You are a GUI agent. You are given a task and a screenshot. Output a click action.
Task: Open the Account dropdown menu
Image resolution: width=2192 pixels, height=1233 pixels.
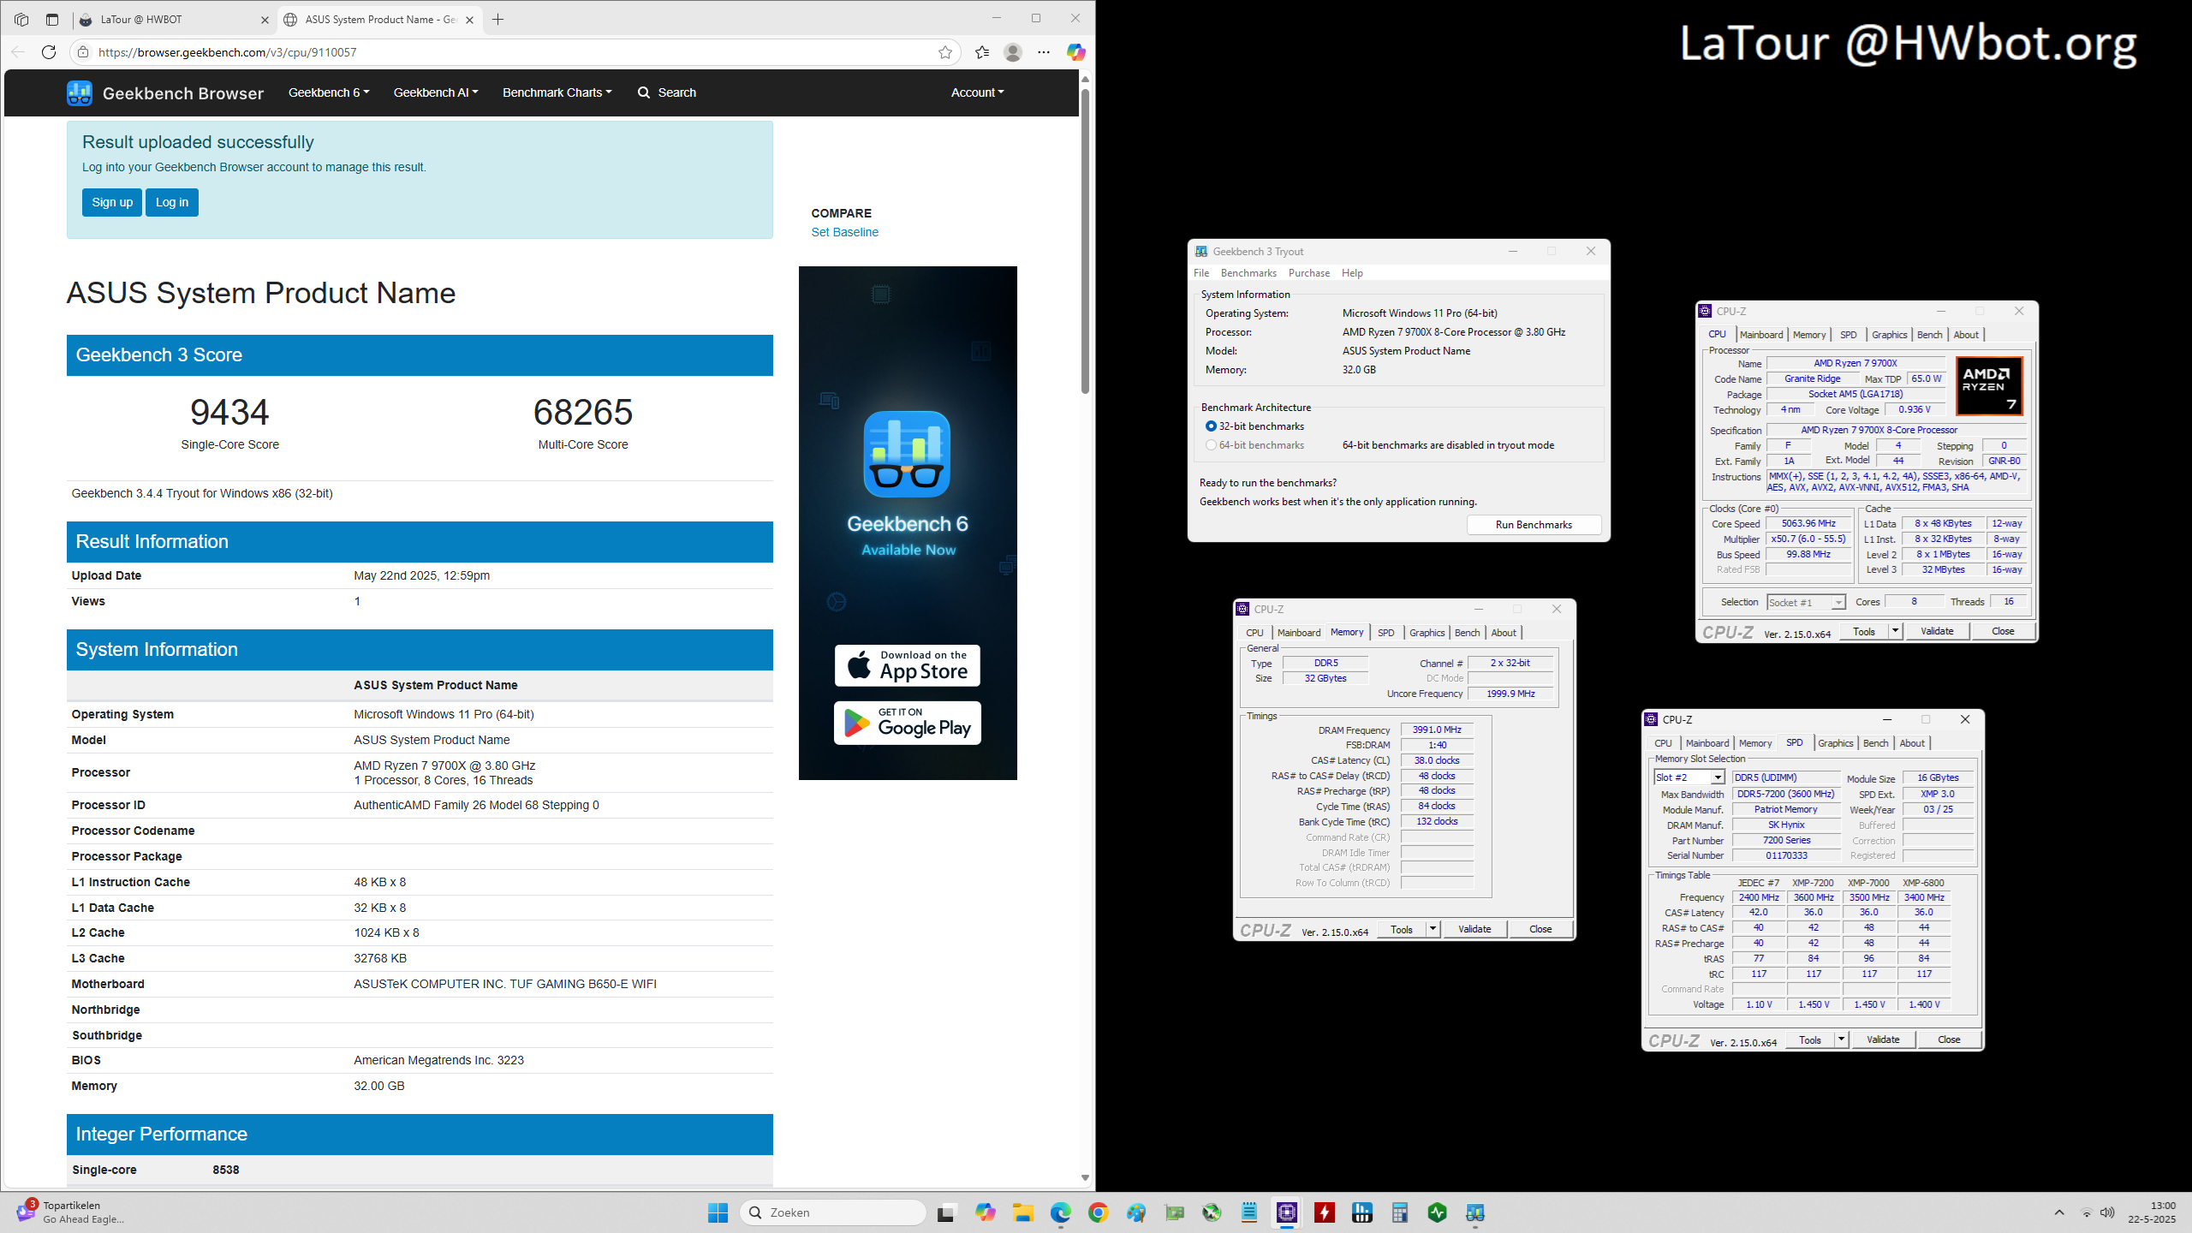tap(977, 92)
